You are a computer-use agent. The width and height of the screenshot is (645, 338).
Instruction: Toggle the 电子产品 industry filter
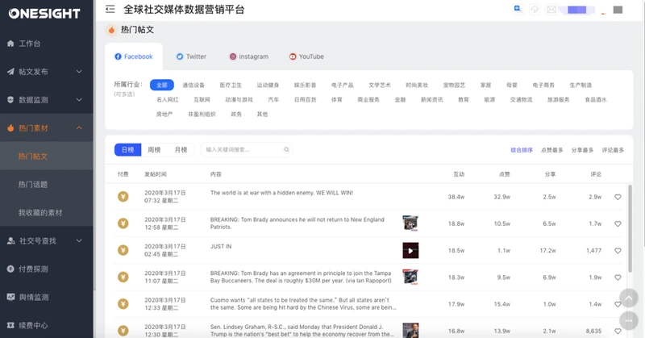tap(342, 85)
